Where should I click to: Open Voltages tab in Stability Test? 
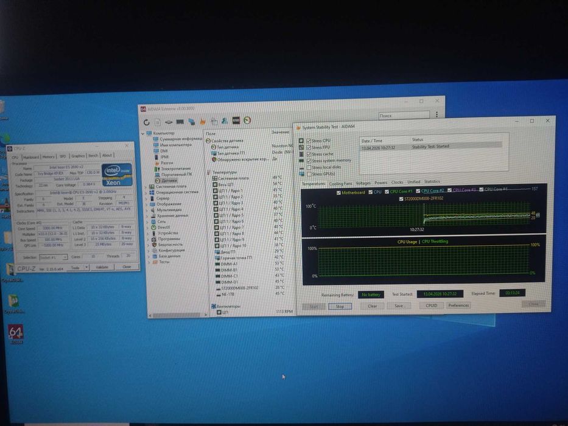pos(363,183)
